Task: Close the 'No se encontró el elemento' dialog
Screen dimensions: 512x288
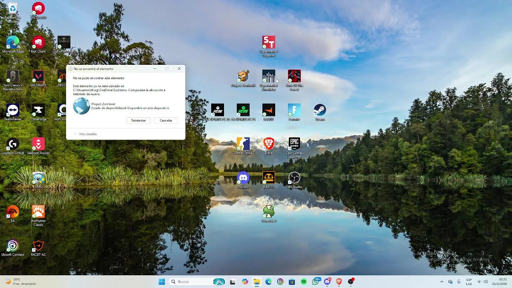Action: pos(179,68)
